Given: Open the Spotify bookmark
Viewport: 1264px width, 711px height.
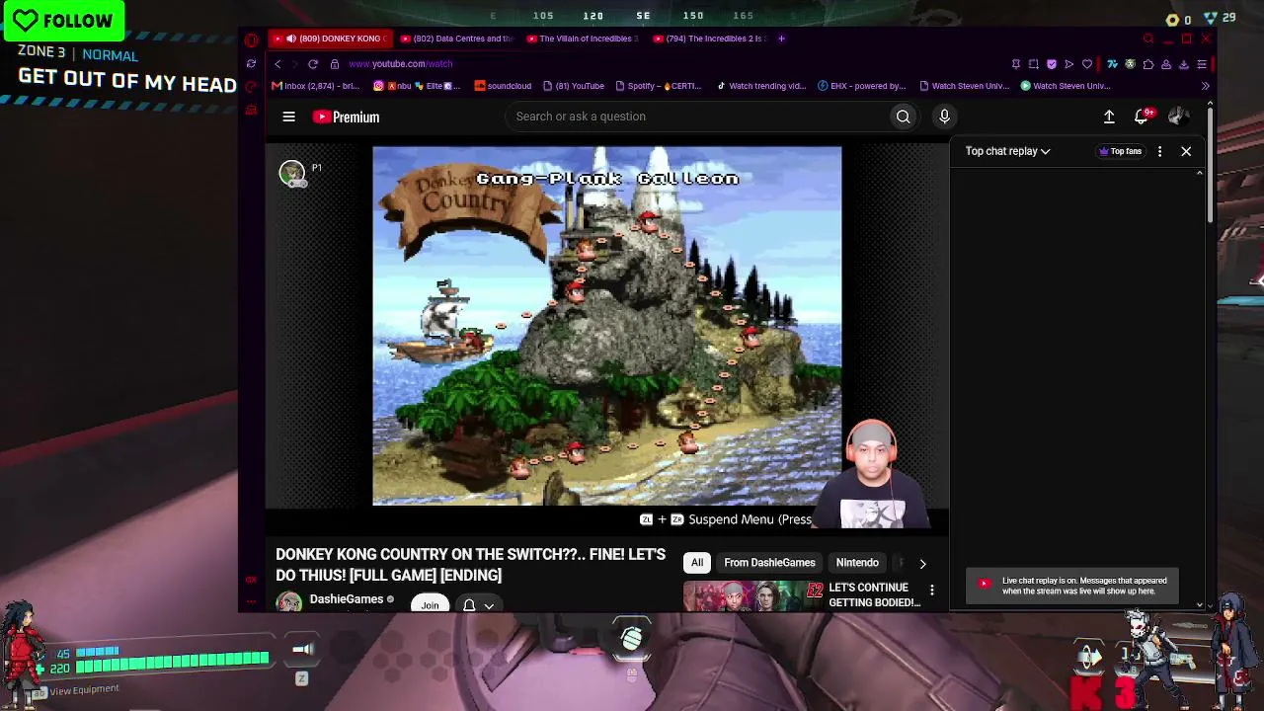Looking at the screenshot, I should (659, 86).
